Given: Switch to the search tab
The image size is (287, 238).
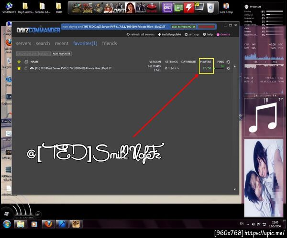Looking at the screenshot, I should pyautogui.click(x=43, y=43).
